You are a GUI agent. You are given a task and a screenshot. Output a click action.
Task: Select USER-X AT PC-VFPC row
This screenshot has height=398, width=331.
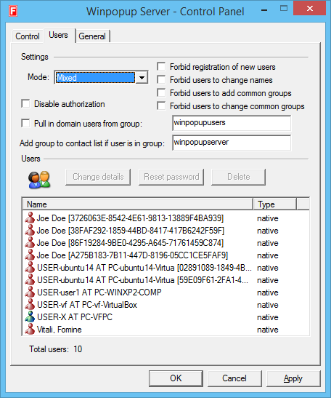click(166, 317)
